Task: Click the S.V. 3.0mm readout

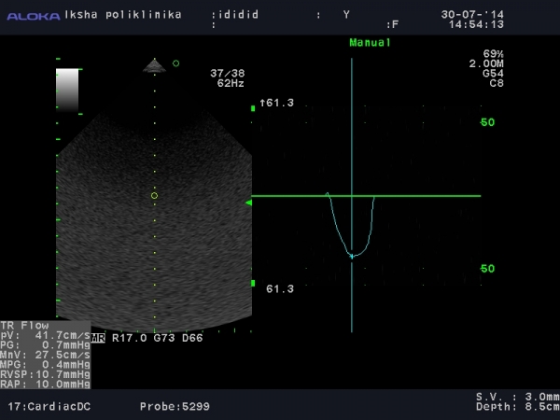Action: (x=516, y=397)
